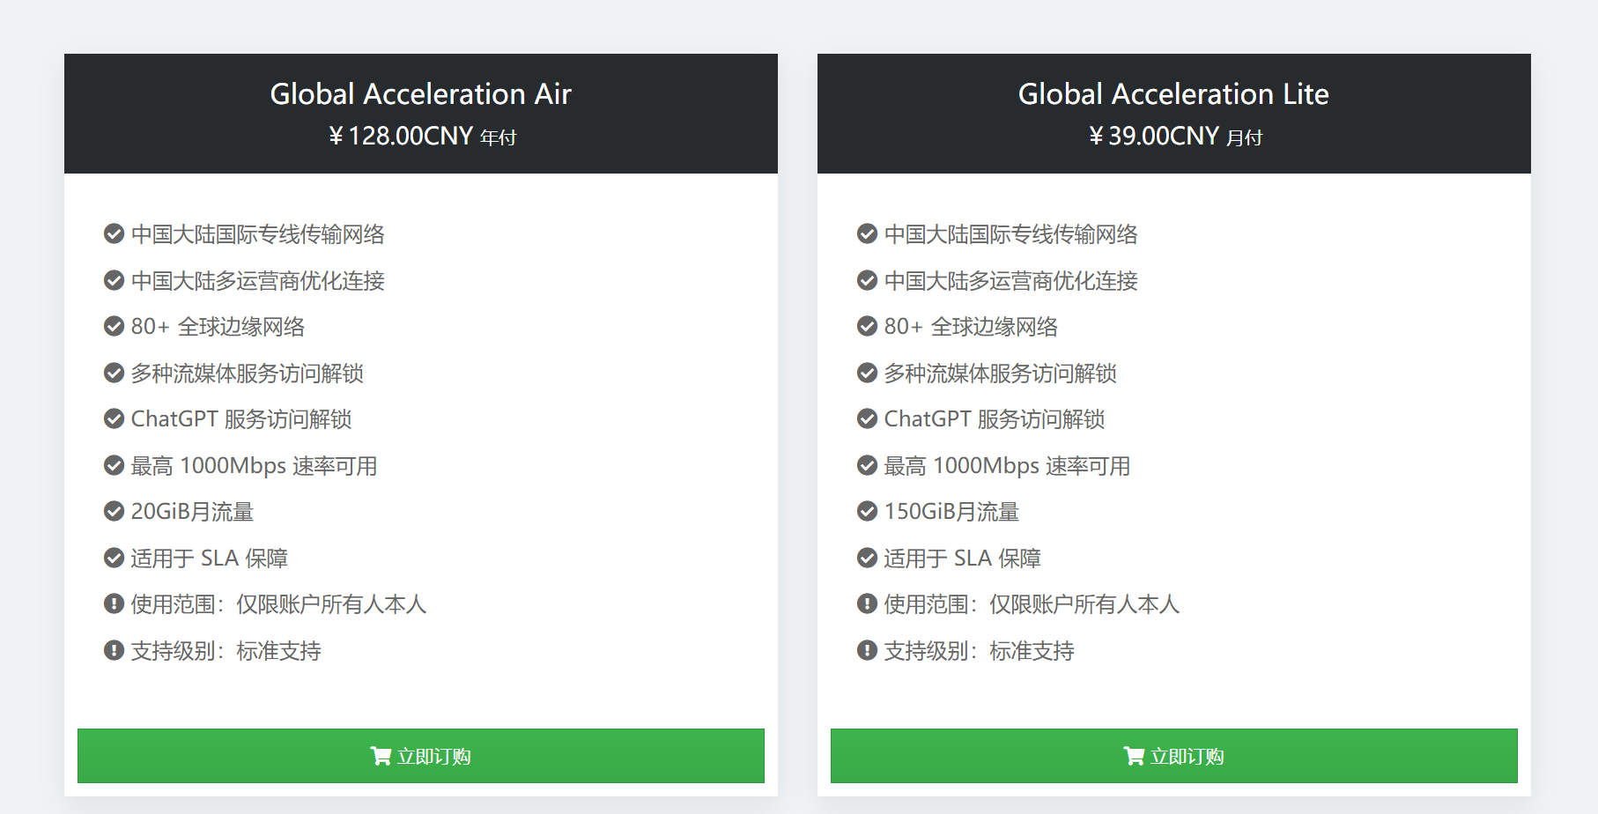Image resolution: width=1598 pixels, height=814 pixels.
Task: Select the Global Acceleration Lite plan header
Action: (1173, 93)
